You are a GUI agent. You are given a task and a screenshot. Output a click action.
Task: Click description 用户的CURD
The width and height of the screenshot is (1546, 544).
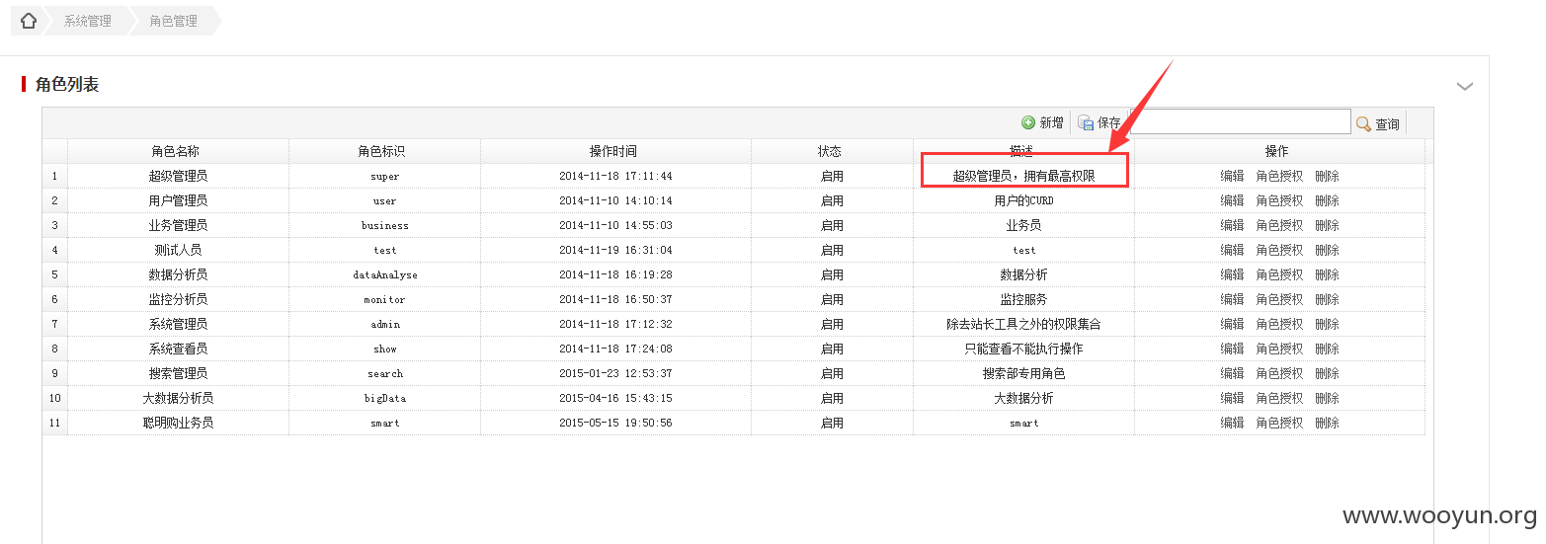tap(1023, 200)
